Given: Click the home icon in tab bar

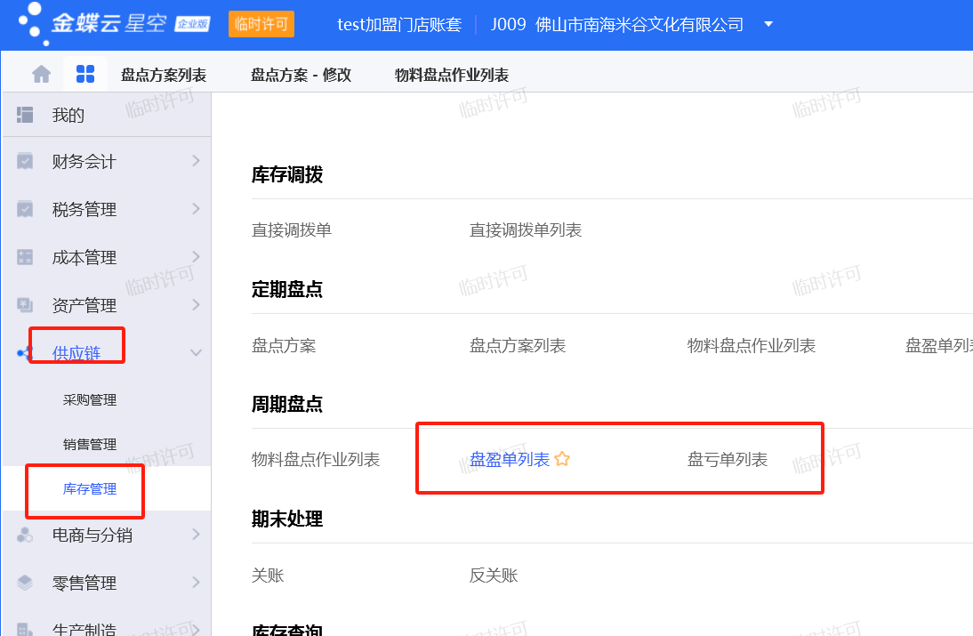Looking at the screenshot, I should click(x=41, y=75).
